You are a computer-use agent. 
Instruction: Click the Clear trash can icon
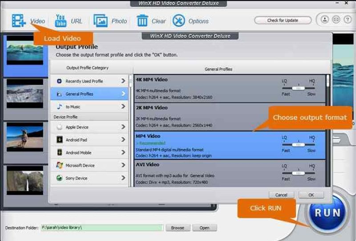point(142,21)
